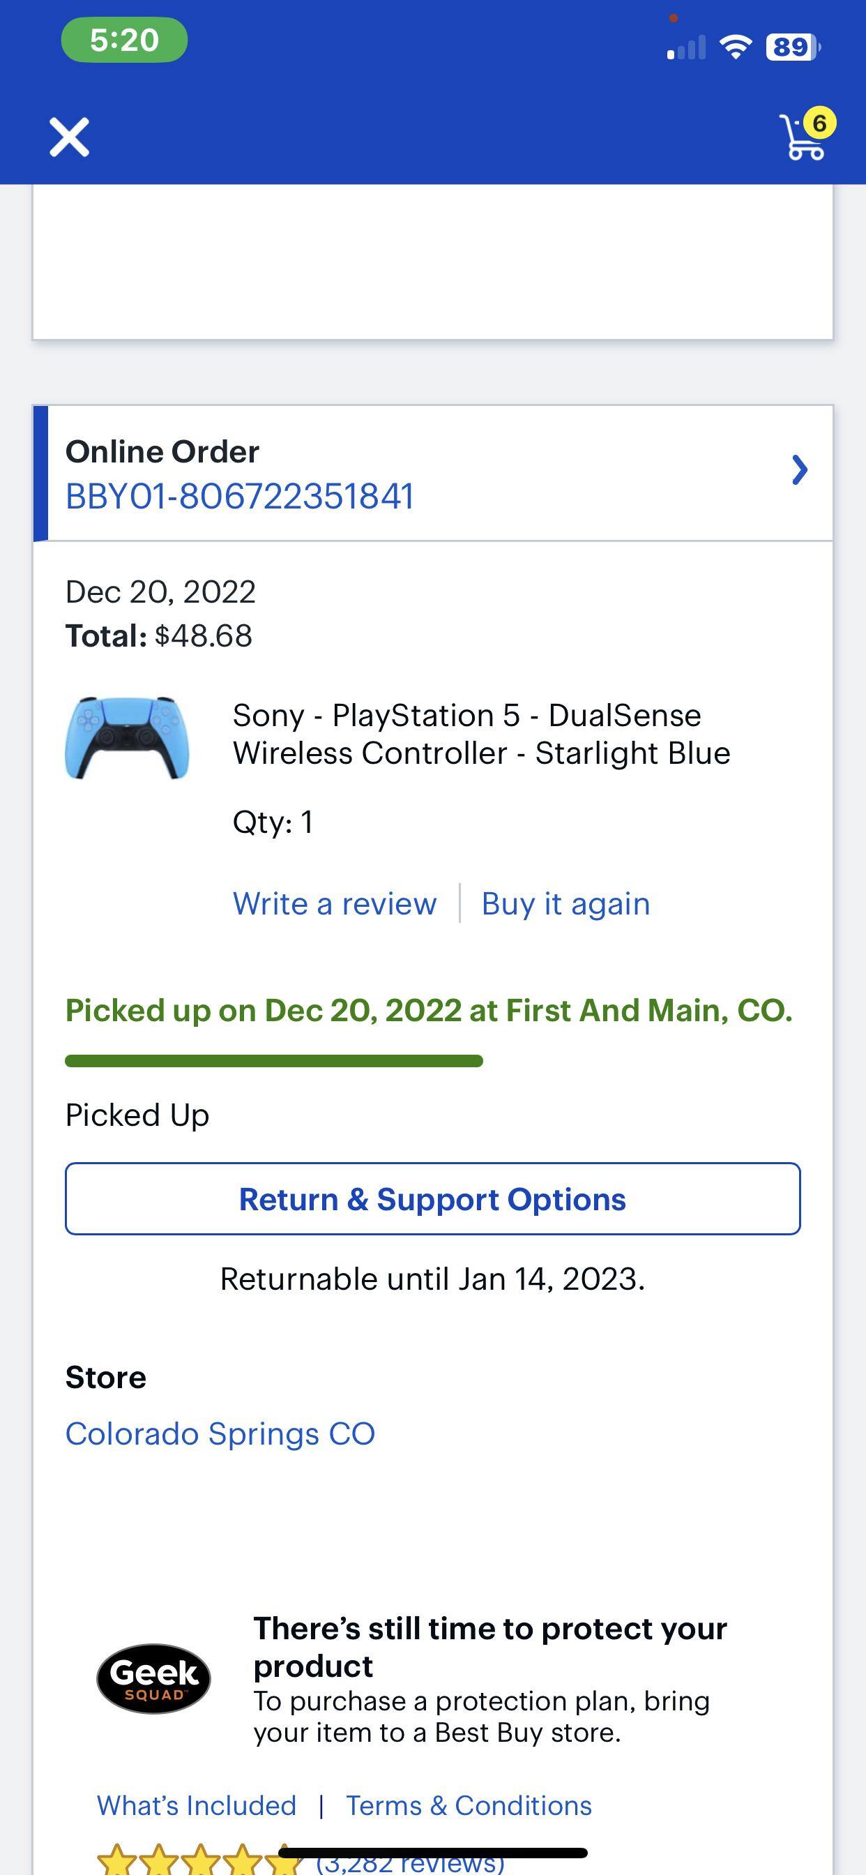
Task: Open the Colorado Springs CO store page
Action: click(x=219, y=1433)
